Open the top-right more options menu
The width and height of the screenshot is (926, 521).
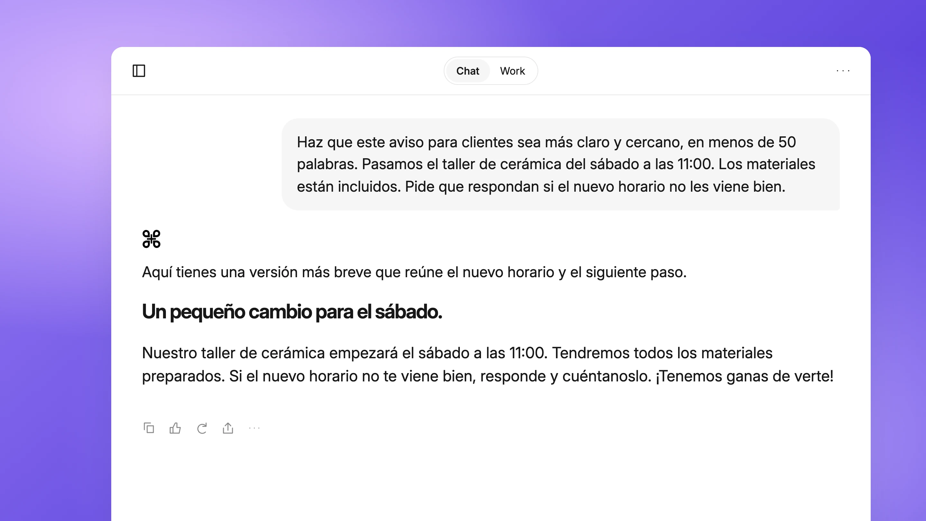(x=843, y=71)
